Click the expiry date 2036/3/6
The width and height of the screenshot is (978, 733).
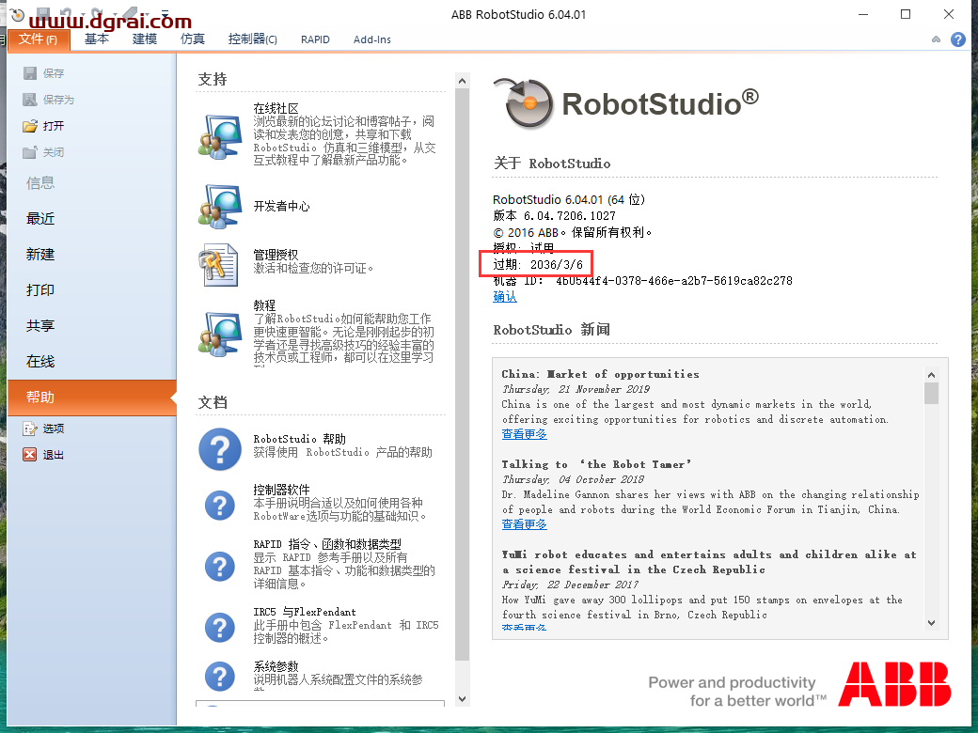click(x=557, y=265)
